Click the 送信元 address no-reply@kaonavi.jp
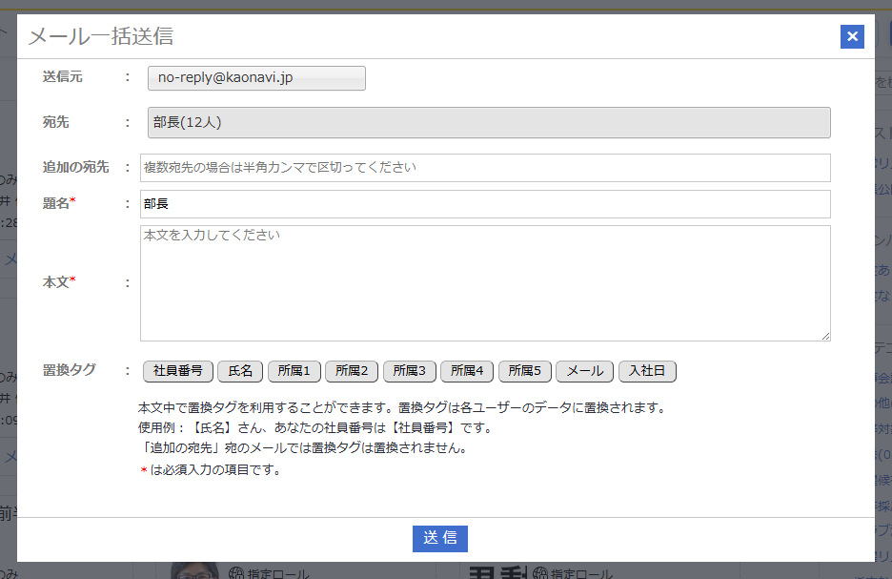The image size is (892, 579). (x=255, y=77)
